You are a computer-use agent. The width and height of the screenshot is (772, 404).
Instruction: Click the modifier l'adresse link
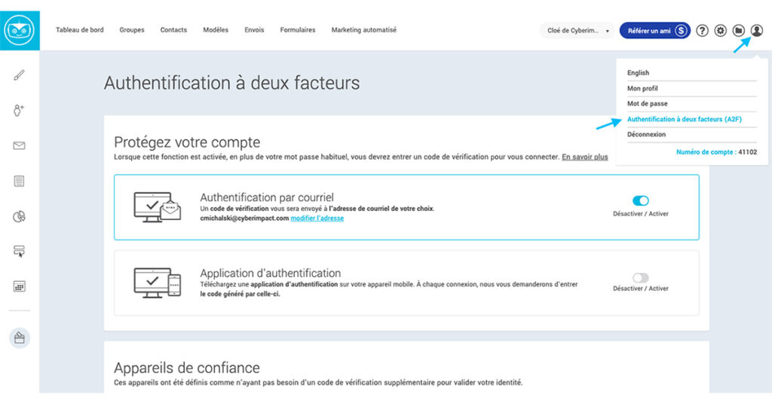(x=317, y=219)
